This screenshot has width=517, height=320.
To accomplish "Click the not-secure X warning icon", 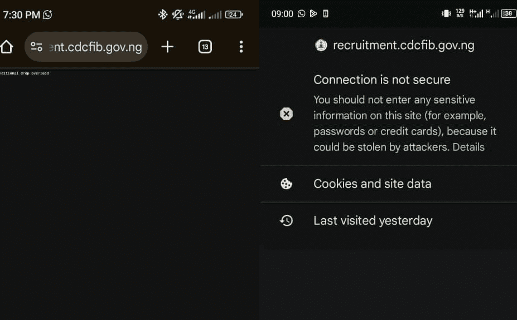I will tap(286, 114).
